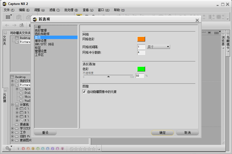Apply orange color label 2
The height and width of the screenshot is (154, 232).
(28, 149)
